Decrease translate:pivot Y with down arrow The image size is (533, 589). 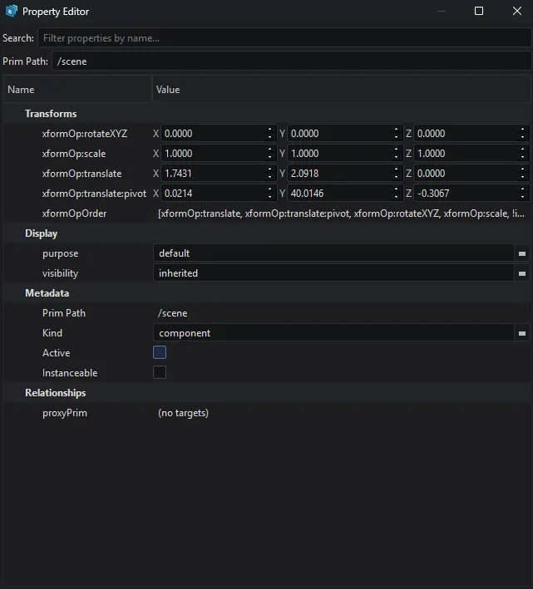click(x=396, y=197)
